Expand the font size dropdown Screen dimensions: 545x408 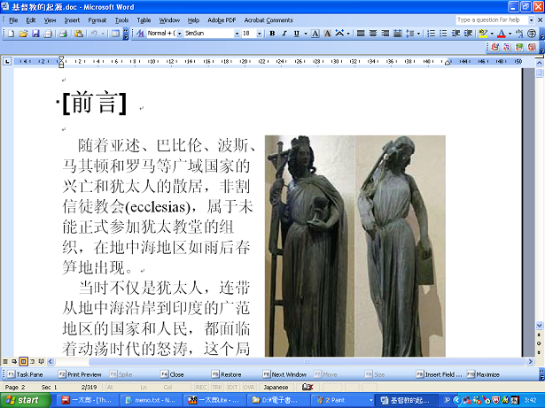(x=260, y=34)
